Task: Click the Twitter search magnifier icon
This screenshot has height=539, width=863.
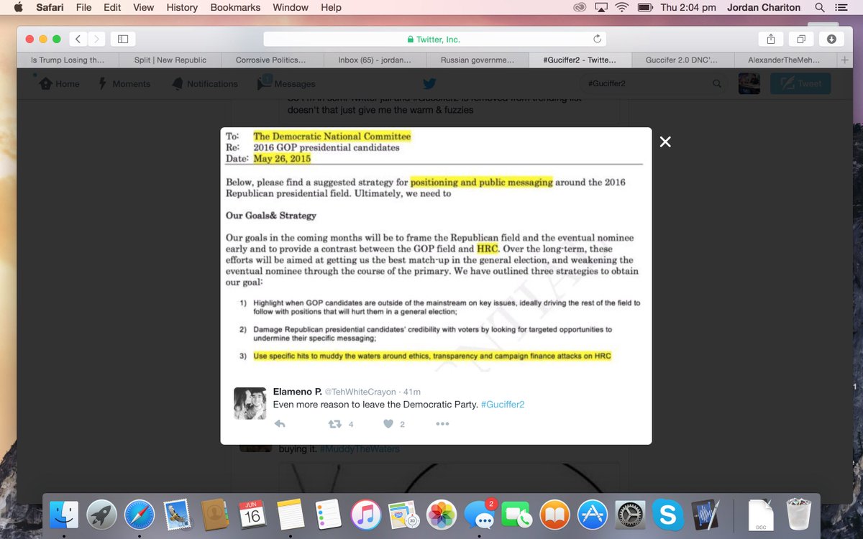Action: coord(716,83)
